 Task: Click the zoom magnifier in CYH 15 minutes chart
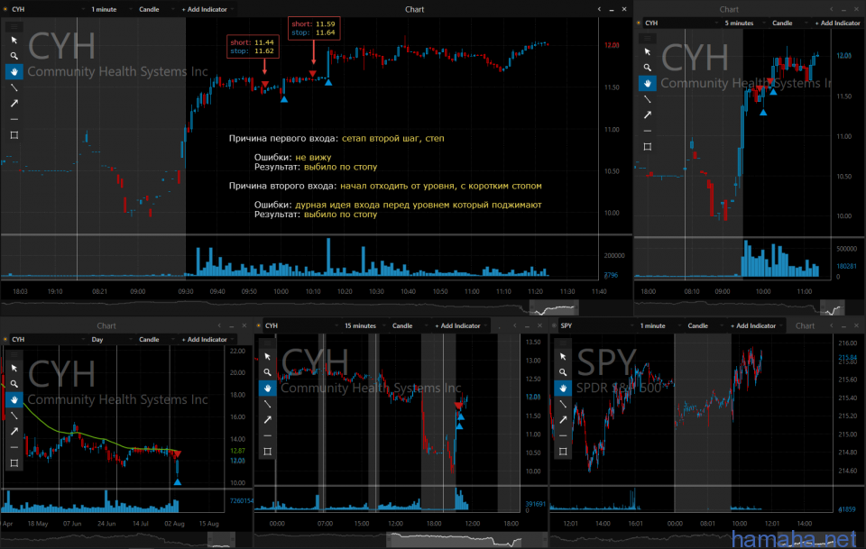click(267, 372)
